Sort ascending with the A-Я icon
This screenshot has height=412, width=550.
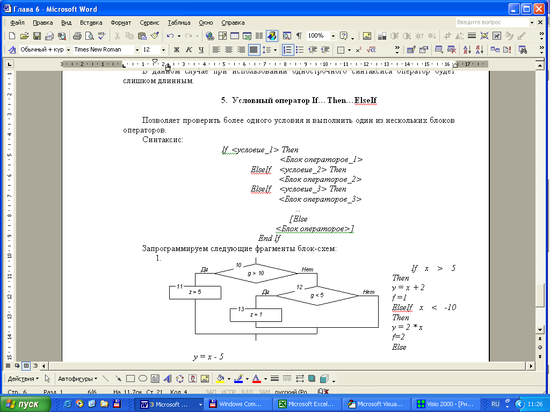click(467, 50)
